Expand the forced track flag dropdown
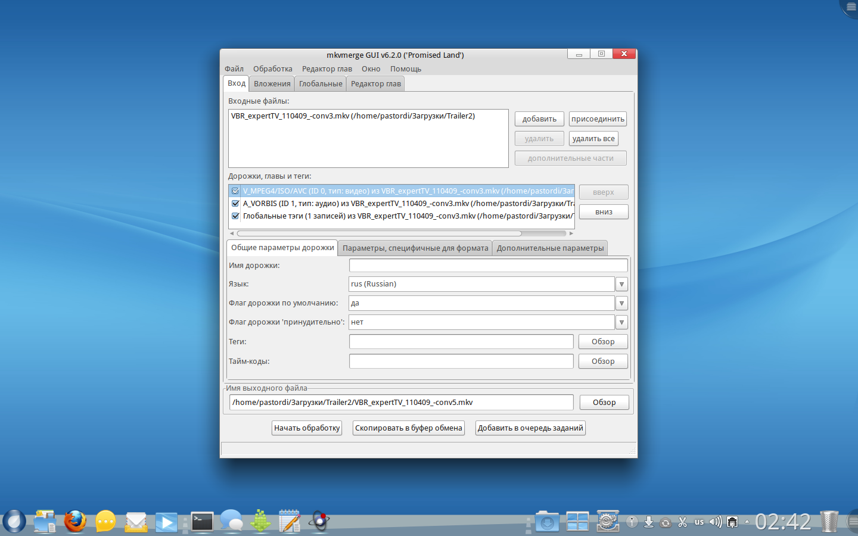The width and height of the screenshot is (858, 536). pos(621,323)
